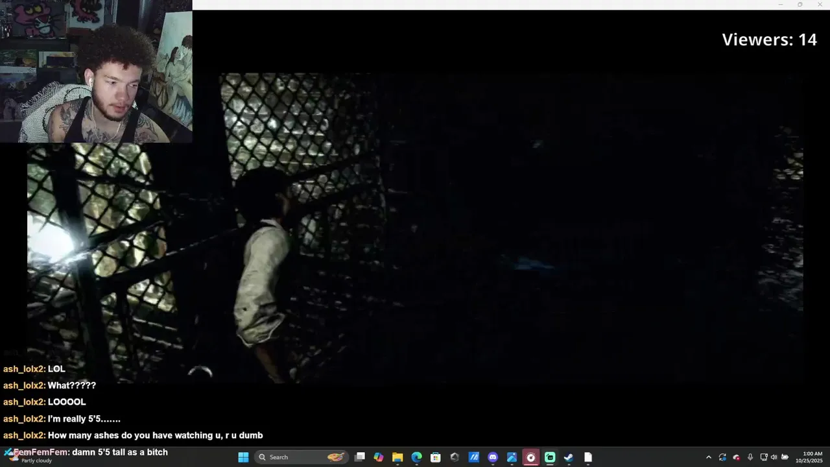This screenshot has height=467, width=830.
Task: Launch the Copilot app from taskbar
Action: [x=379, y=457]
